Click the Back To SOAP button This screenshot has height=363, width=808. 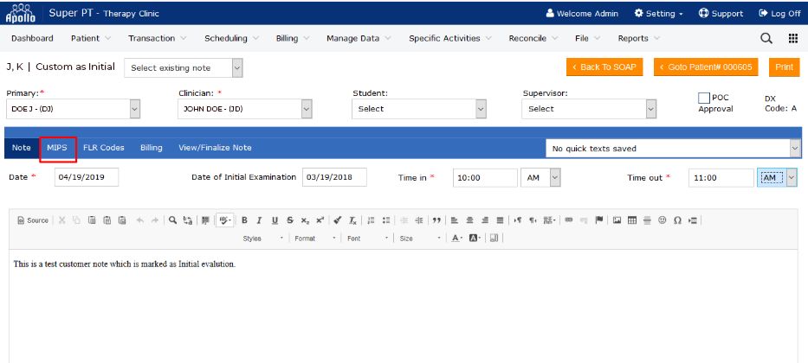pos(604,67)
